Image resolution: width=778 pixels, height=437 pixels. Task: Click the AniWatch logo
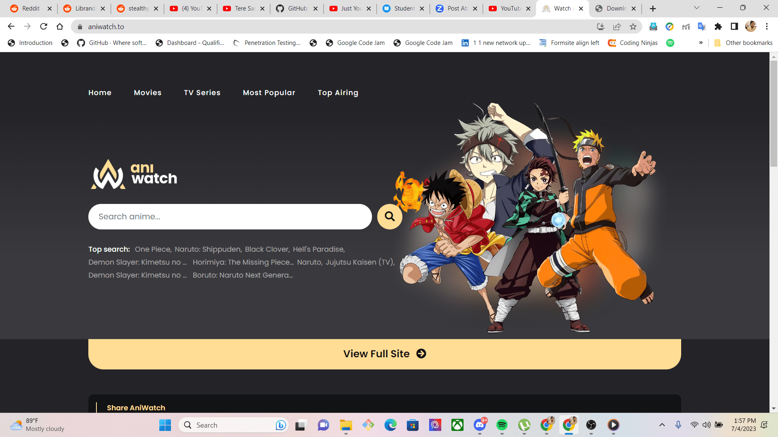click(134, 174)
